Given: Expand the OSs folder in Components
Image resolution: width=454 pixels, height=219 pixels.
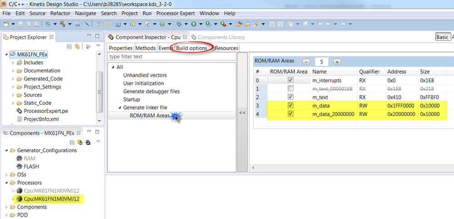Looking at the screenshot, I should pos(7,175).
